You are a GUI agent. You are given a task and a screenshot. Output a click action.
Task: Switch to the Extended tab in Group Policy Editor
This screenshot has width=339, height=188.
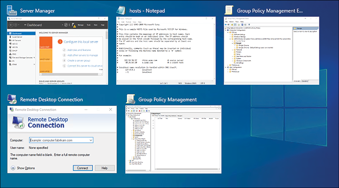tap(297, 81)
